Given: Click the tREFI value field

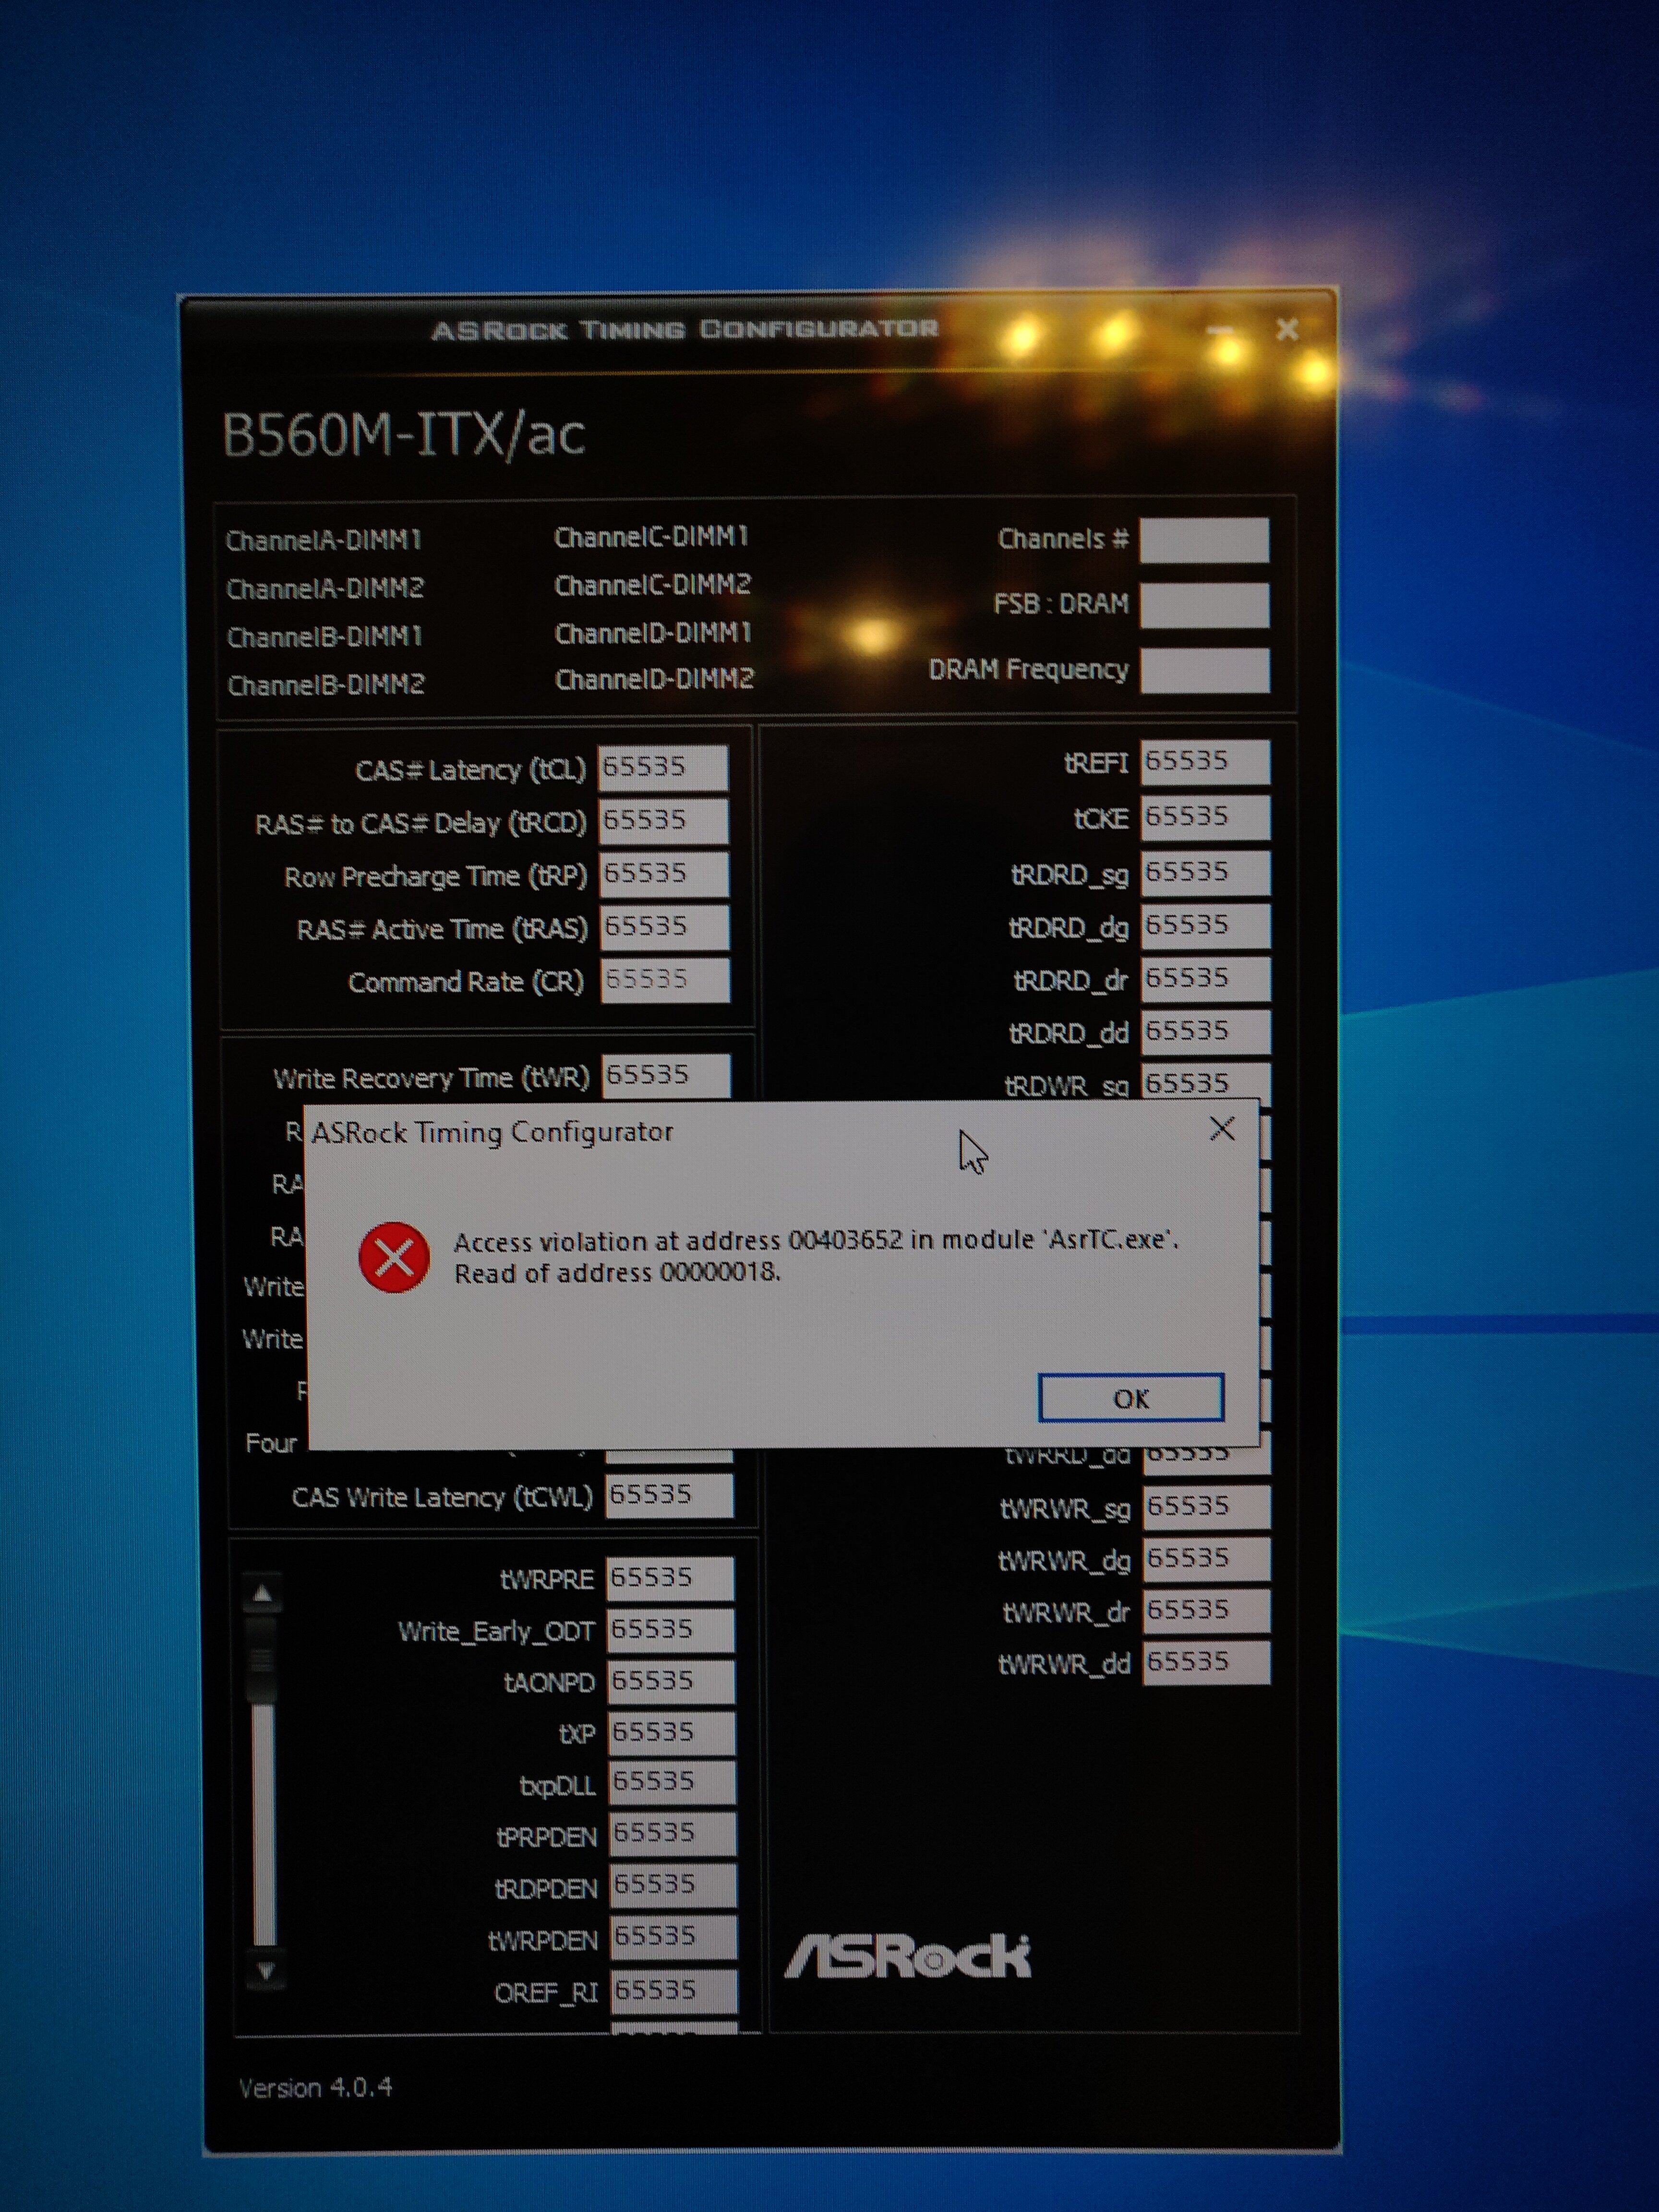Looking at the screenshot, I should pos(1205,762).
